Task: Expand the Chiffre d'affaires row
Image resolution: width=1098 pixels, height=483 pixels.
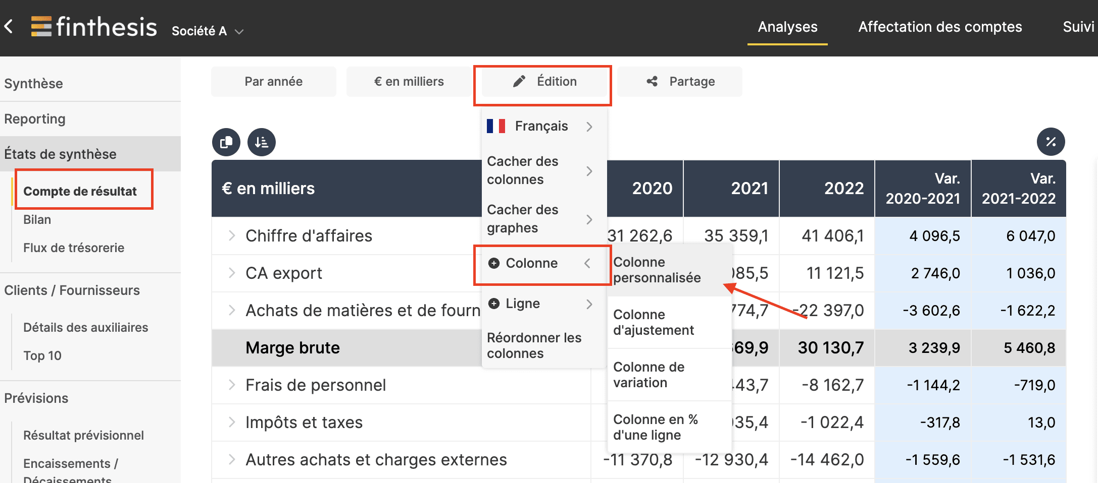Action: (231, 235)
